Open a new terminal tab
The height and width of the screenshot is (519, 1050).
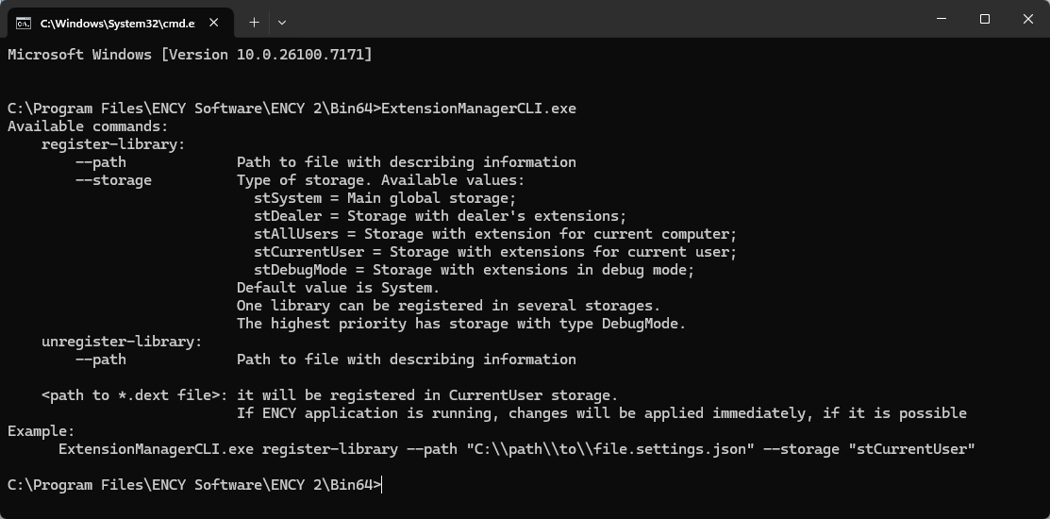[254, 22]
